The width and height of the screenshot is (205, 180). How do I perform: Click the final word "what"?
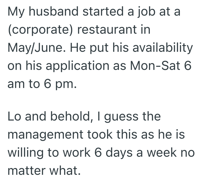click(x=64, y=170)
